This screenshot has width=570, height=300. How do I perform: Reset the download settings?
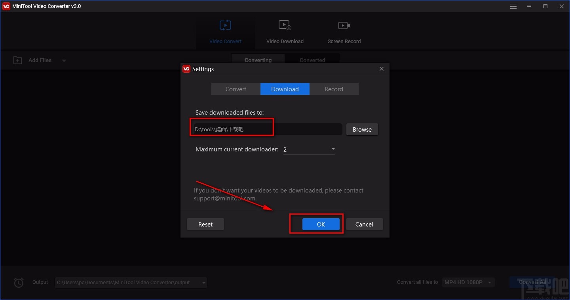[x=205, y=224]
